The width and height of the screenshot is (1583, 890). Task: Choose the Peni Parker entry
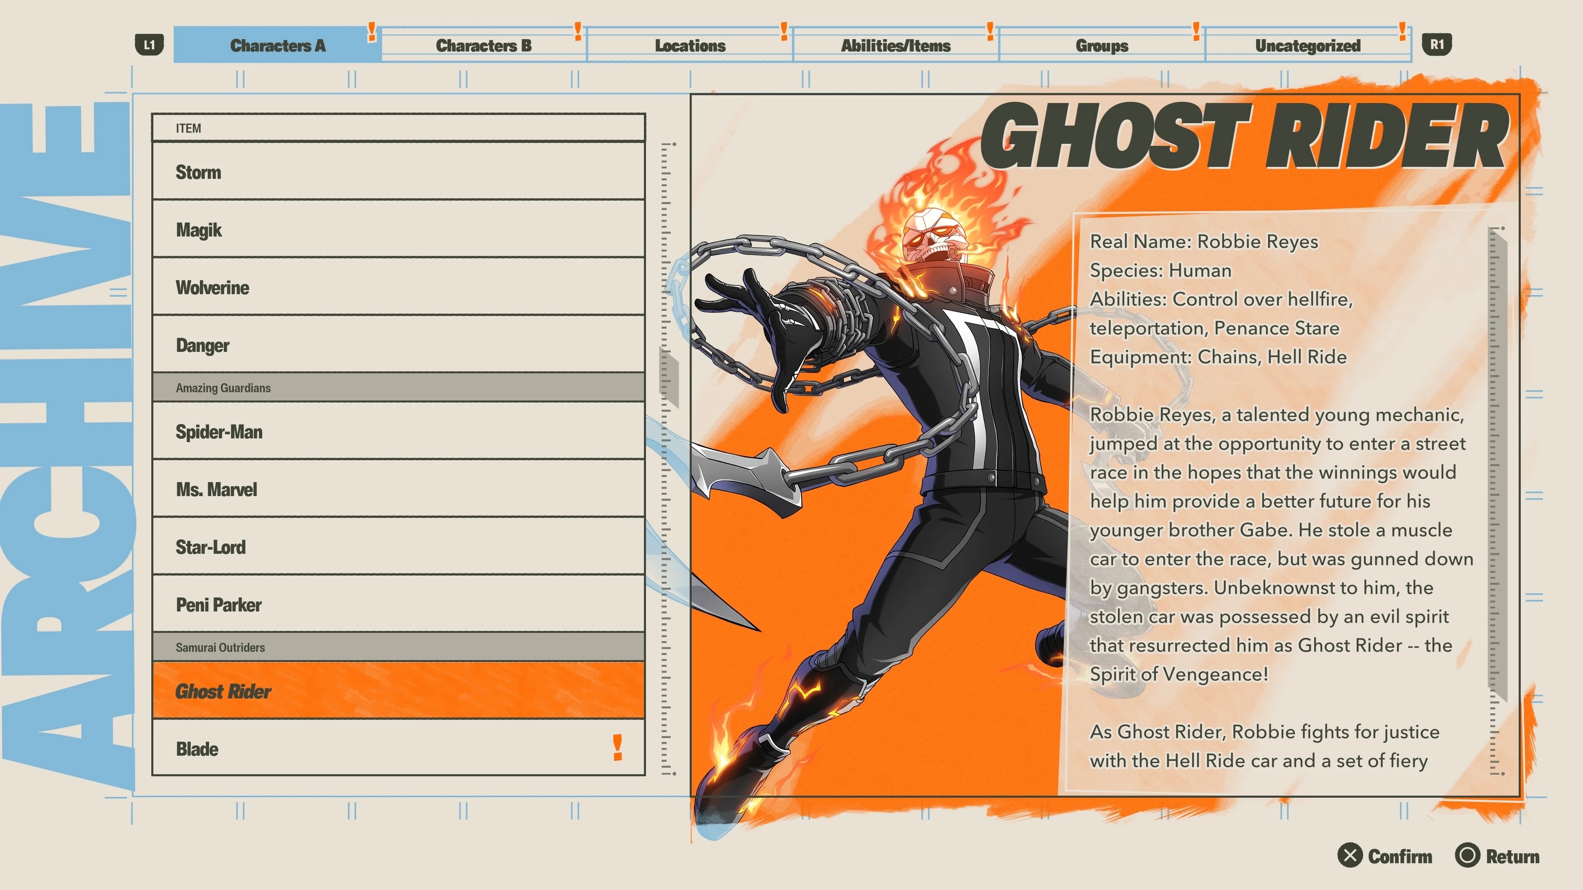coord(398,604)
